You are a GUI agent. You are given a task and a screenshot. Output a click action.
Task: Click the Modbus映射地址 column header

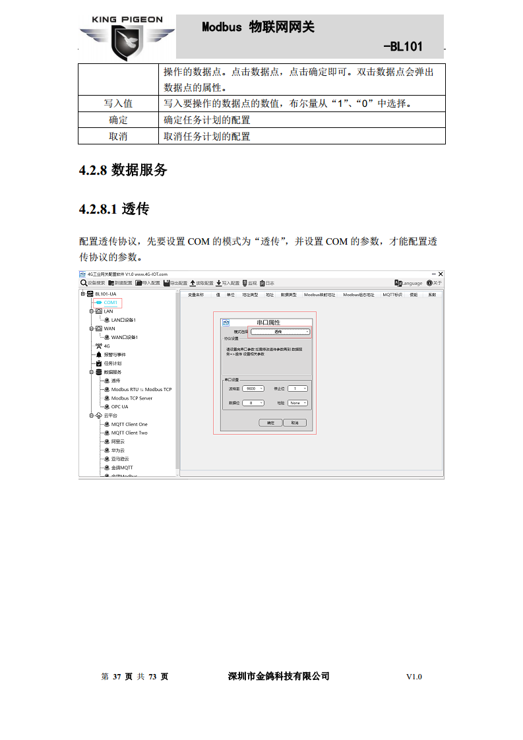(320, 295)
